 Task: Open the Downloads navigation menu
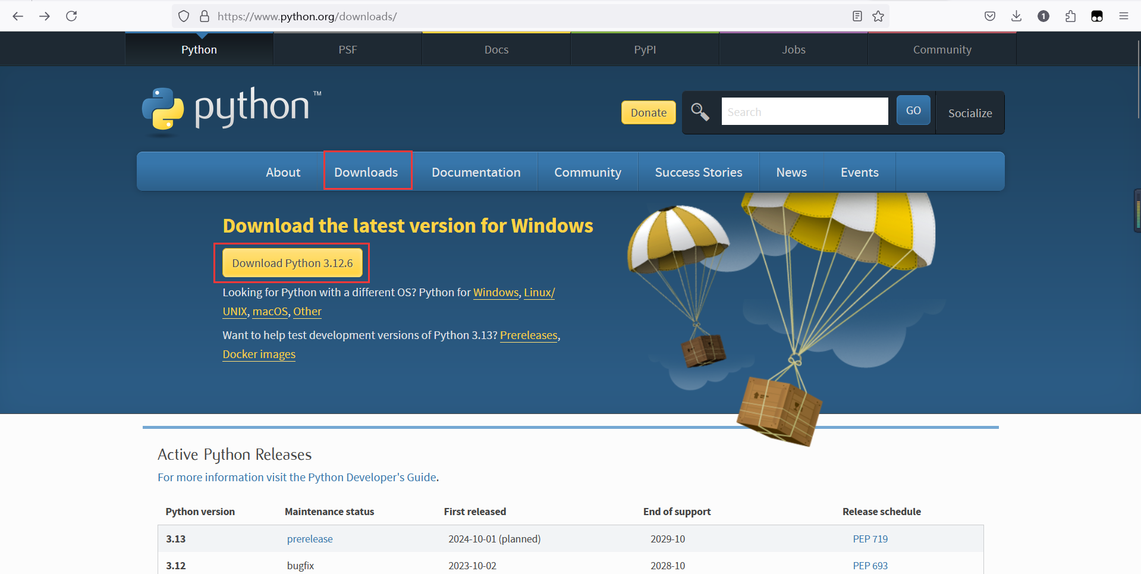366,172
